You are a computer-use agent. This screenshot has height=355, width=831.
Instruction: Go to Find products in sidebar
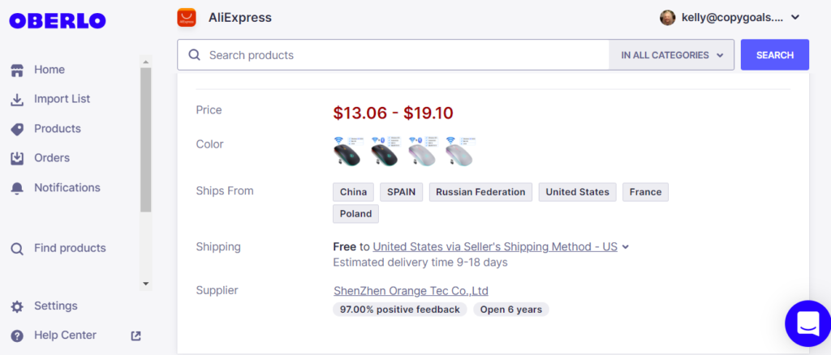70,248
